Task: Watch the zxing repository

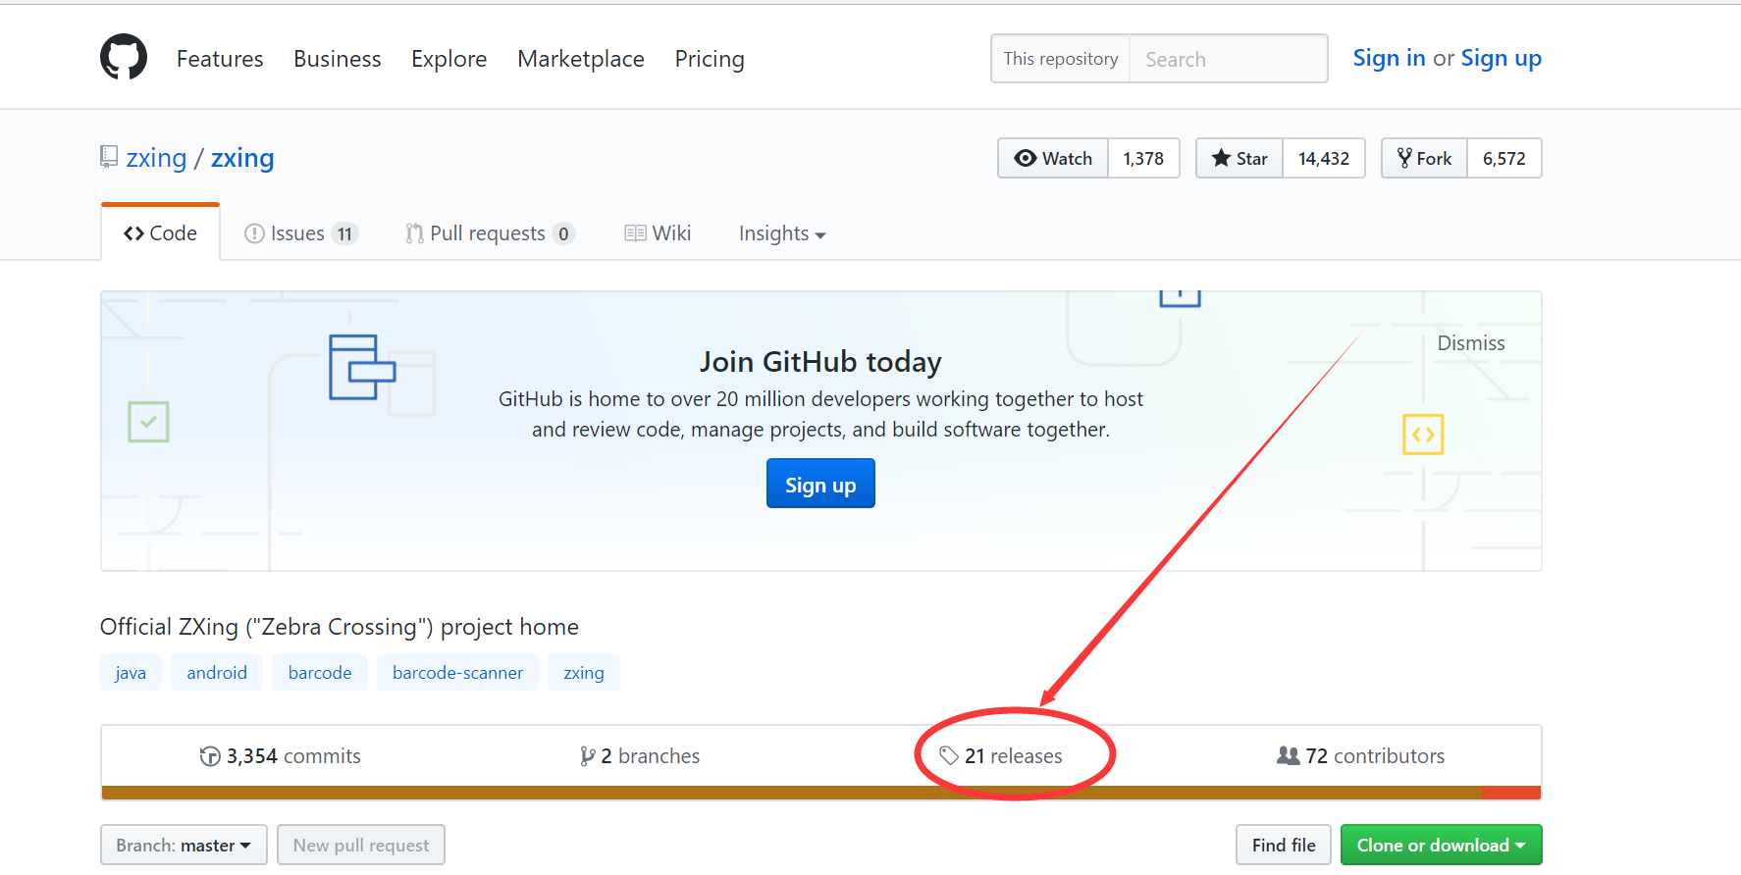Action: [1053, 158]
